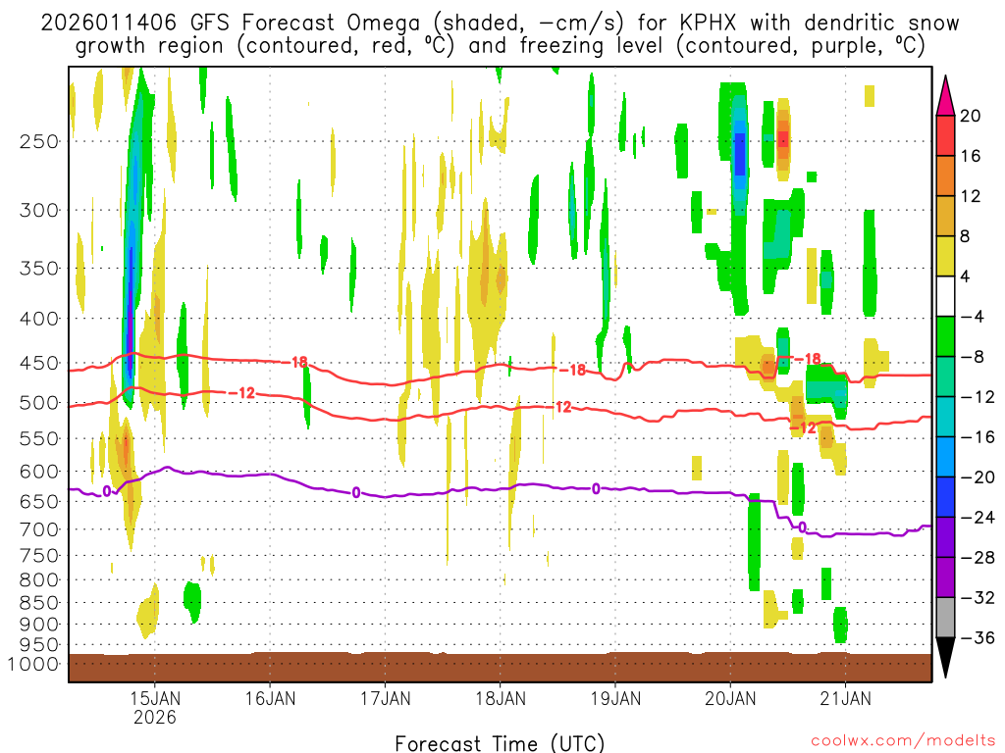Click the color bar value -20
Viewport: 1005px width, 753px height.
pyautogui.click(x=977, y=477)
